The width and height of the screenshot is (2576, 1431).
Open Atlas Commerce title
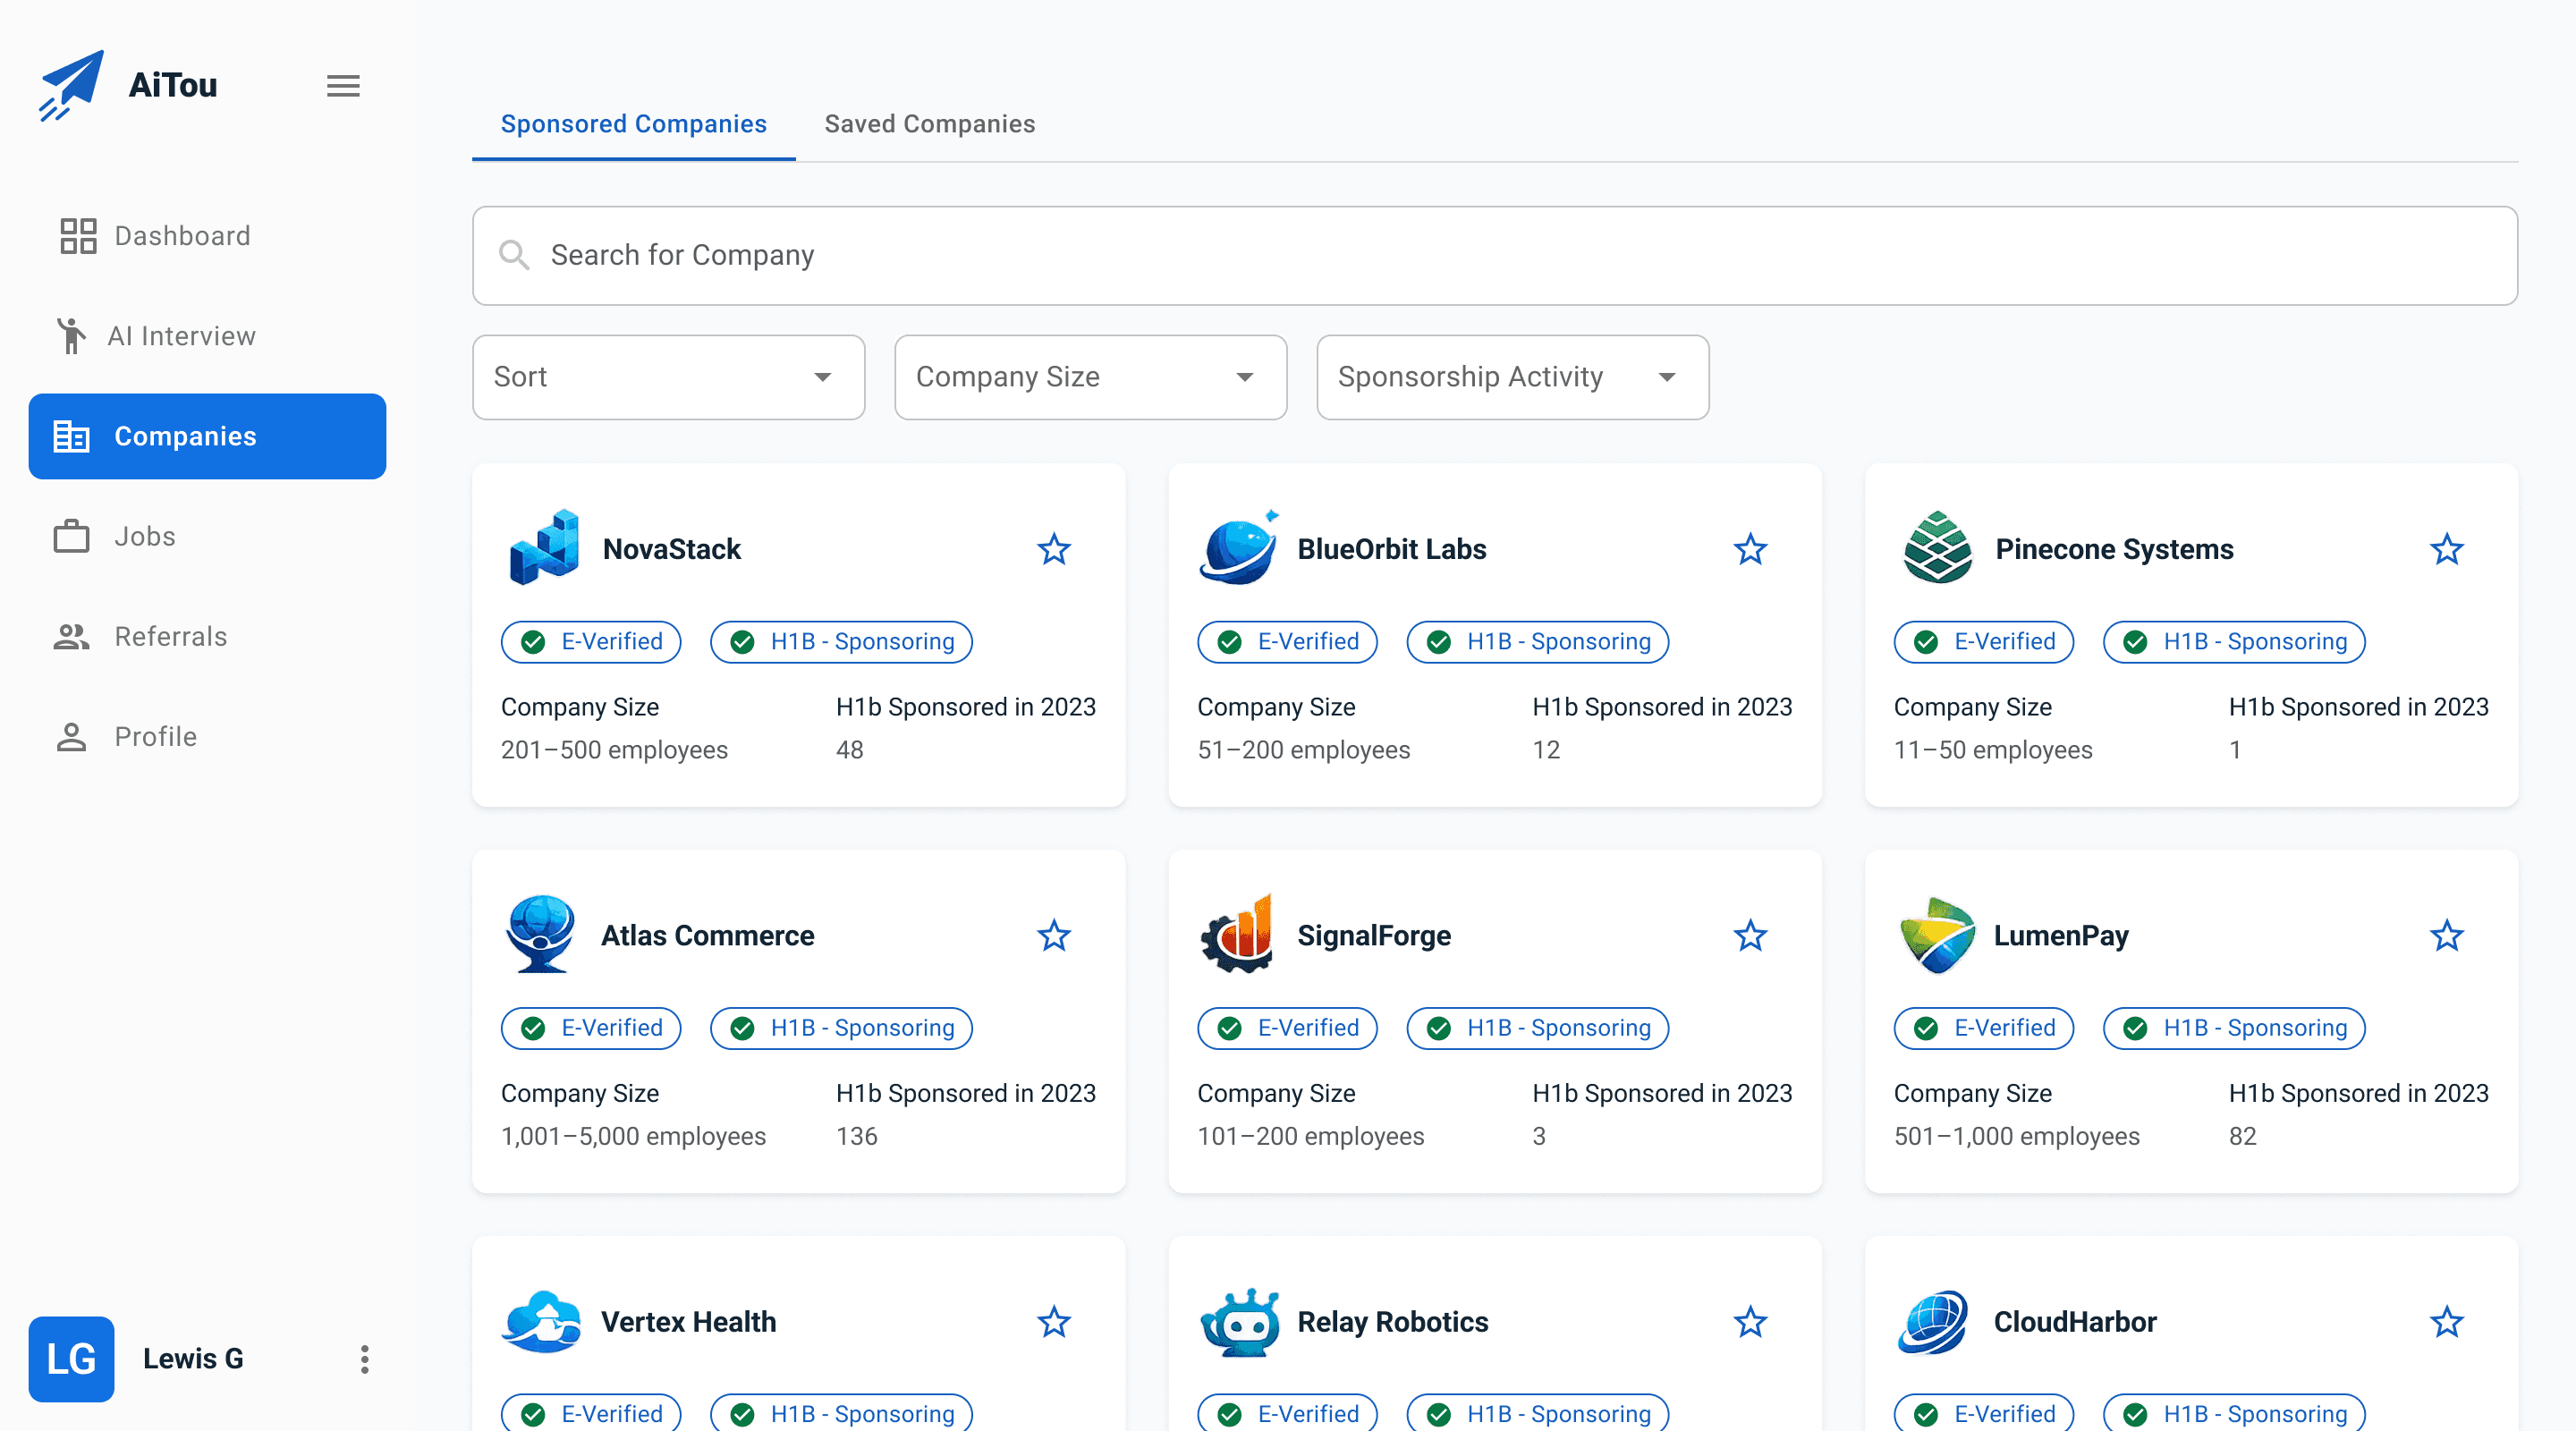click(x=707, y=936)
